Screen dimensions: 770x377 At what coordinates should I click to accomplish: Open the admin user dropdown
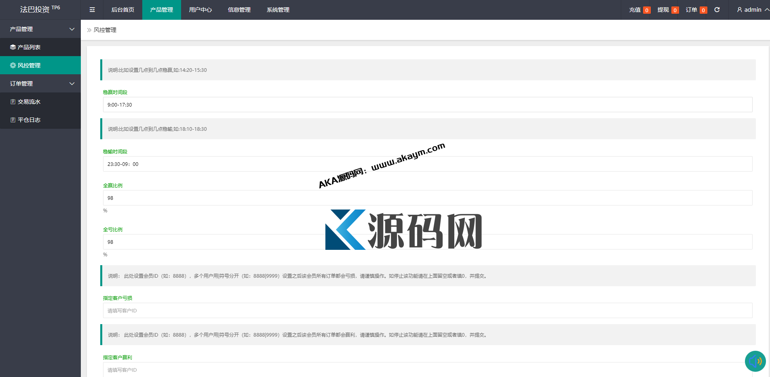[x=753, y=10]
